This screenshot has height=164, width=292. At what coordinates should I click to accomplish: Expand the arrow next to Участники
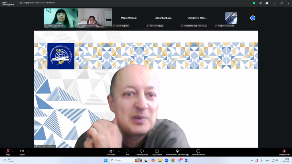119,151
